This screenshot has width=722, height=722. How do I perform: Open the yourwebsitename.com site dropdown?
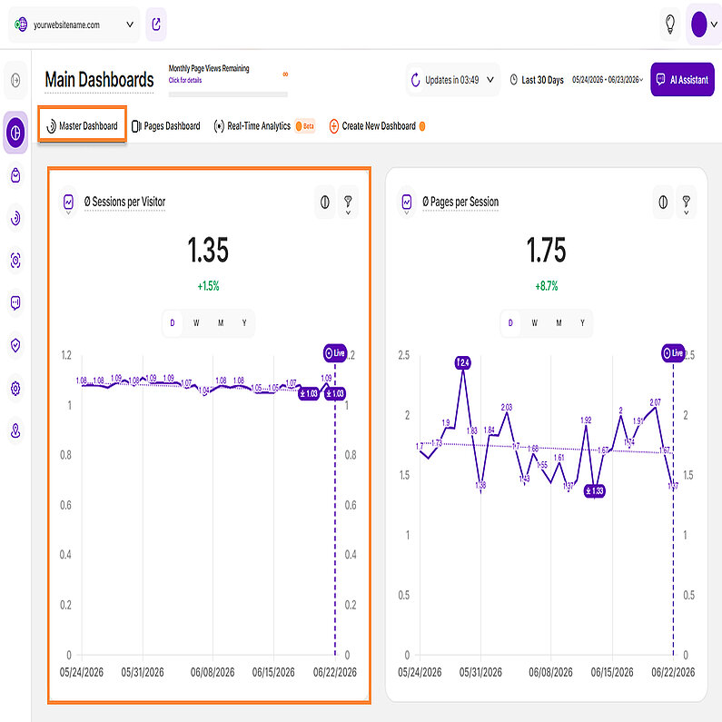coord(74,25)
